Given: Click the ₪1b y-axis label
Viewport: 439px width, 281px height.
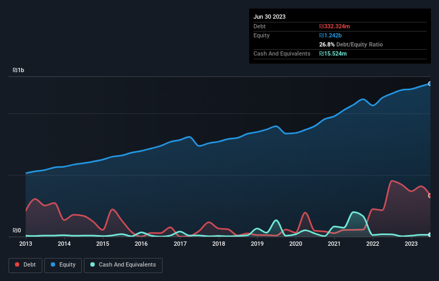Looking at the screenshot, I should pyautogui.click(x=18, y=70).
